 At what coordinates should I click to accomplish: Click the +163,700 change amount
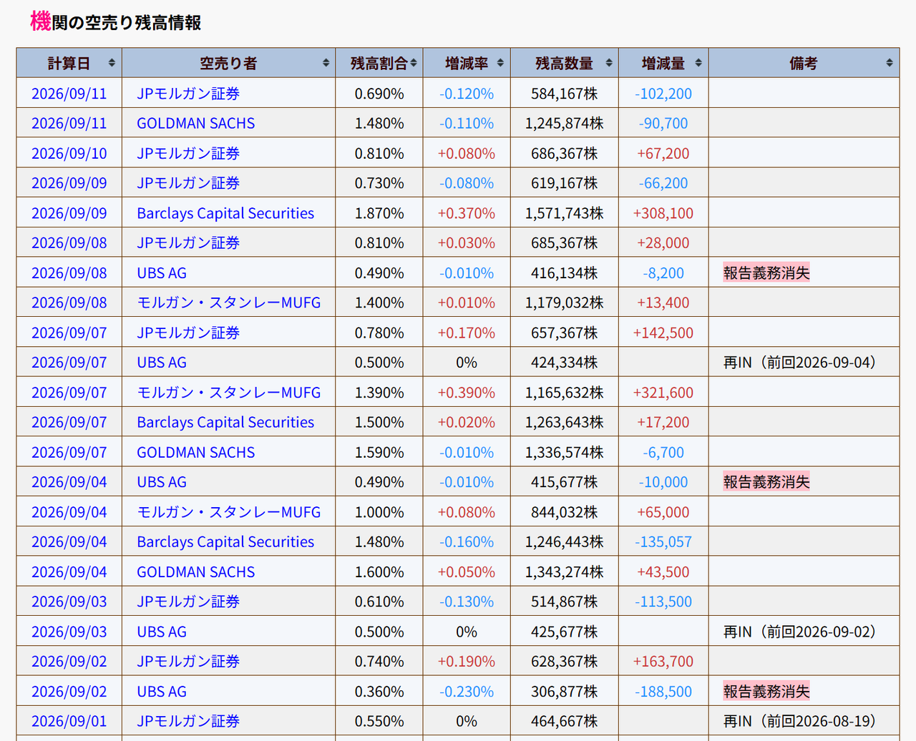coord(663,662)
